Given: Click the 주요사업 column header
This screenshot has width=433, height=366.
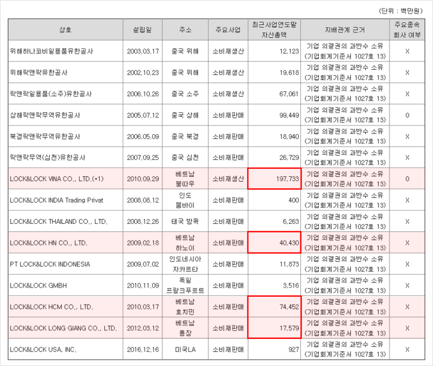Looking at the screenshot, I should coord(228,30).
